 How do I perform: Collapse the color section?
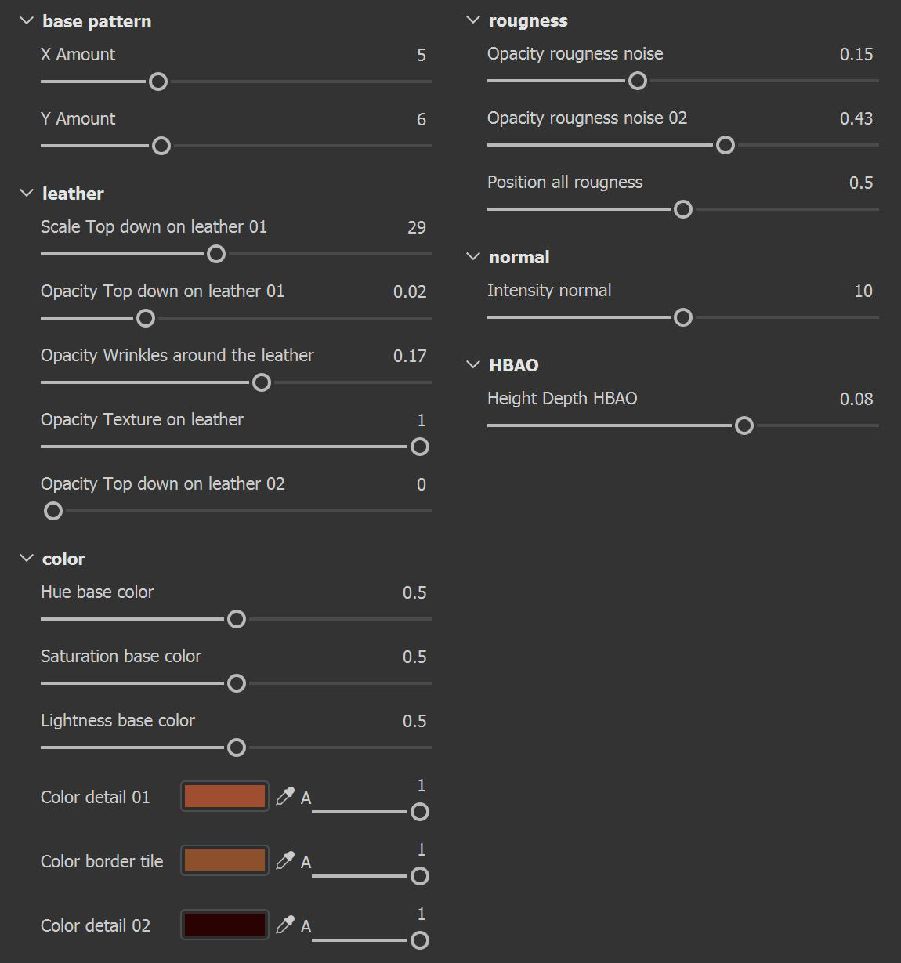(x=27, y=559)
